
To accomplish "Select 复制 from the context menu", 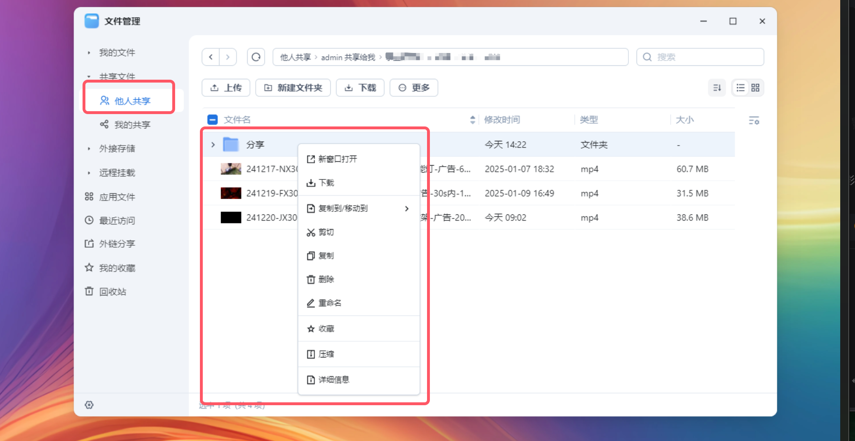I will [359, 256].
